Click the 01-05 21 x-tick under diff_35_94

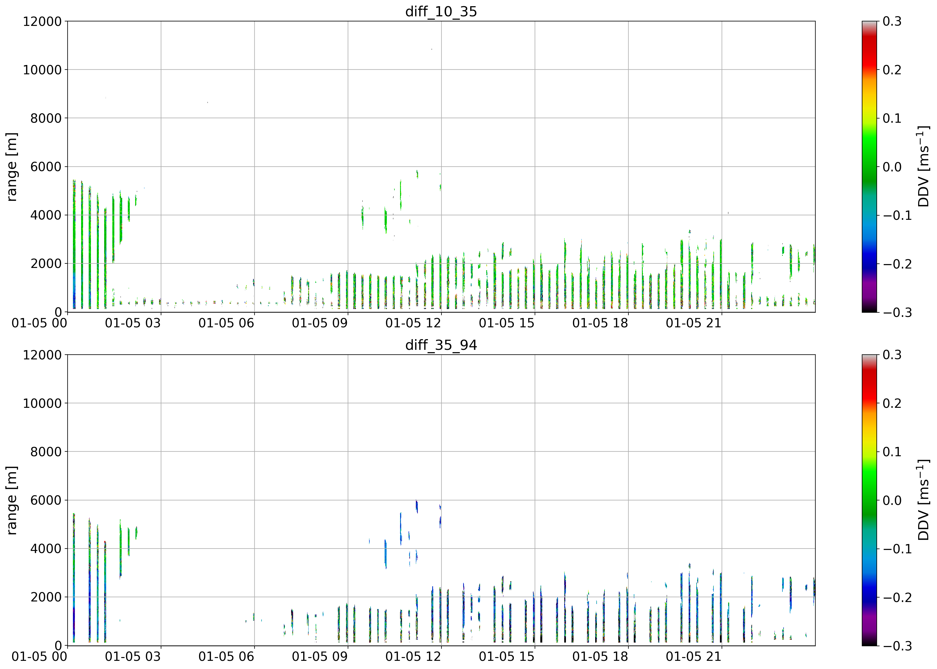(693, 657)
